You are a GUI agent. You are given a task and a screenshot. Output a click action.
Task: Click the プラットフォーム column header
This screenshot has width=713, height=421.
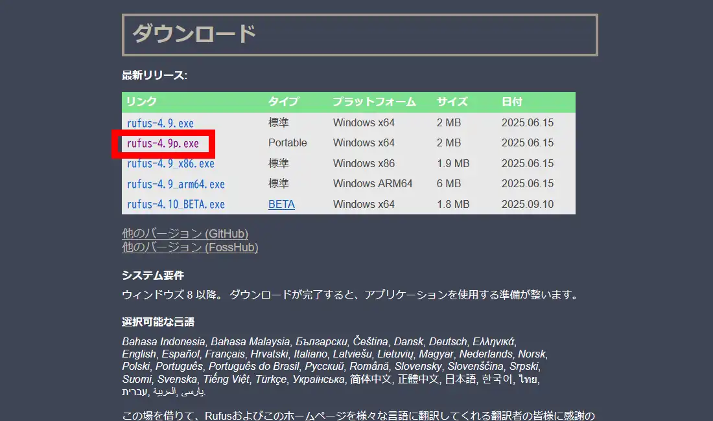tap(374, 102)
